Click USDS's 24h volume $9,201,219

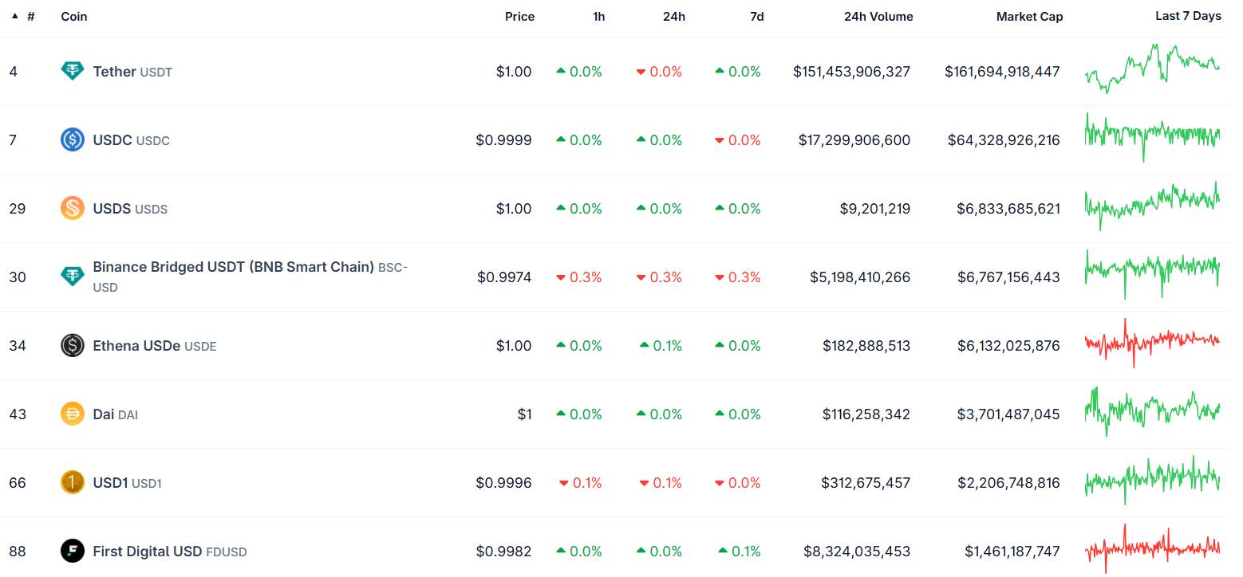(875, 209)
